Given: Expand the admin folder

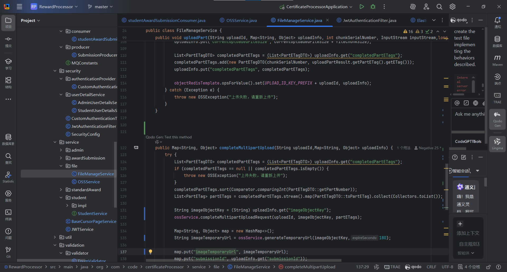Looking at the screenshot, I should point(61,150).
